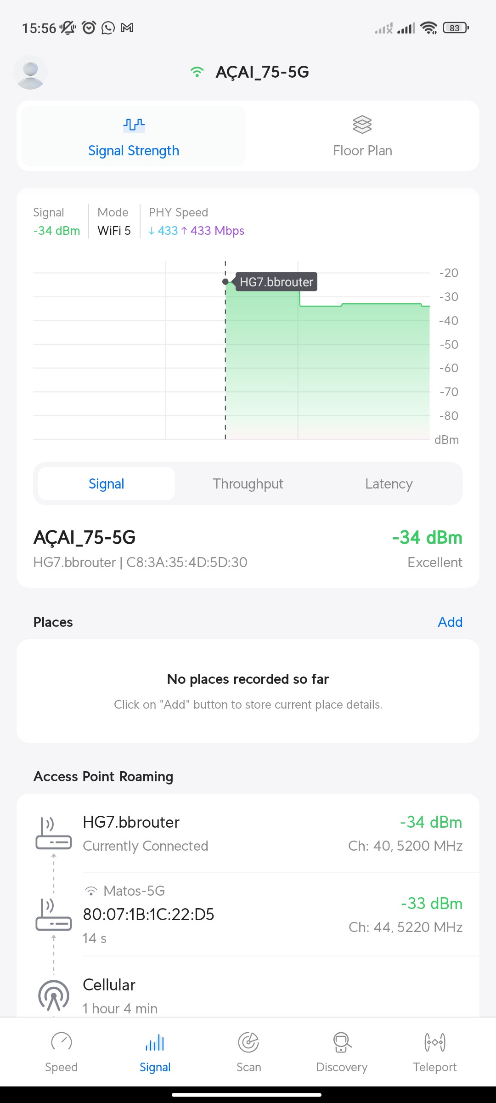Open the AÇAI_75-5G signal details row
The height and width of the screenshot is (1103, 496).
pyautogui.click(x=248, y=549)
